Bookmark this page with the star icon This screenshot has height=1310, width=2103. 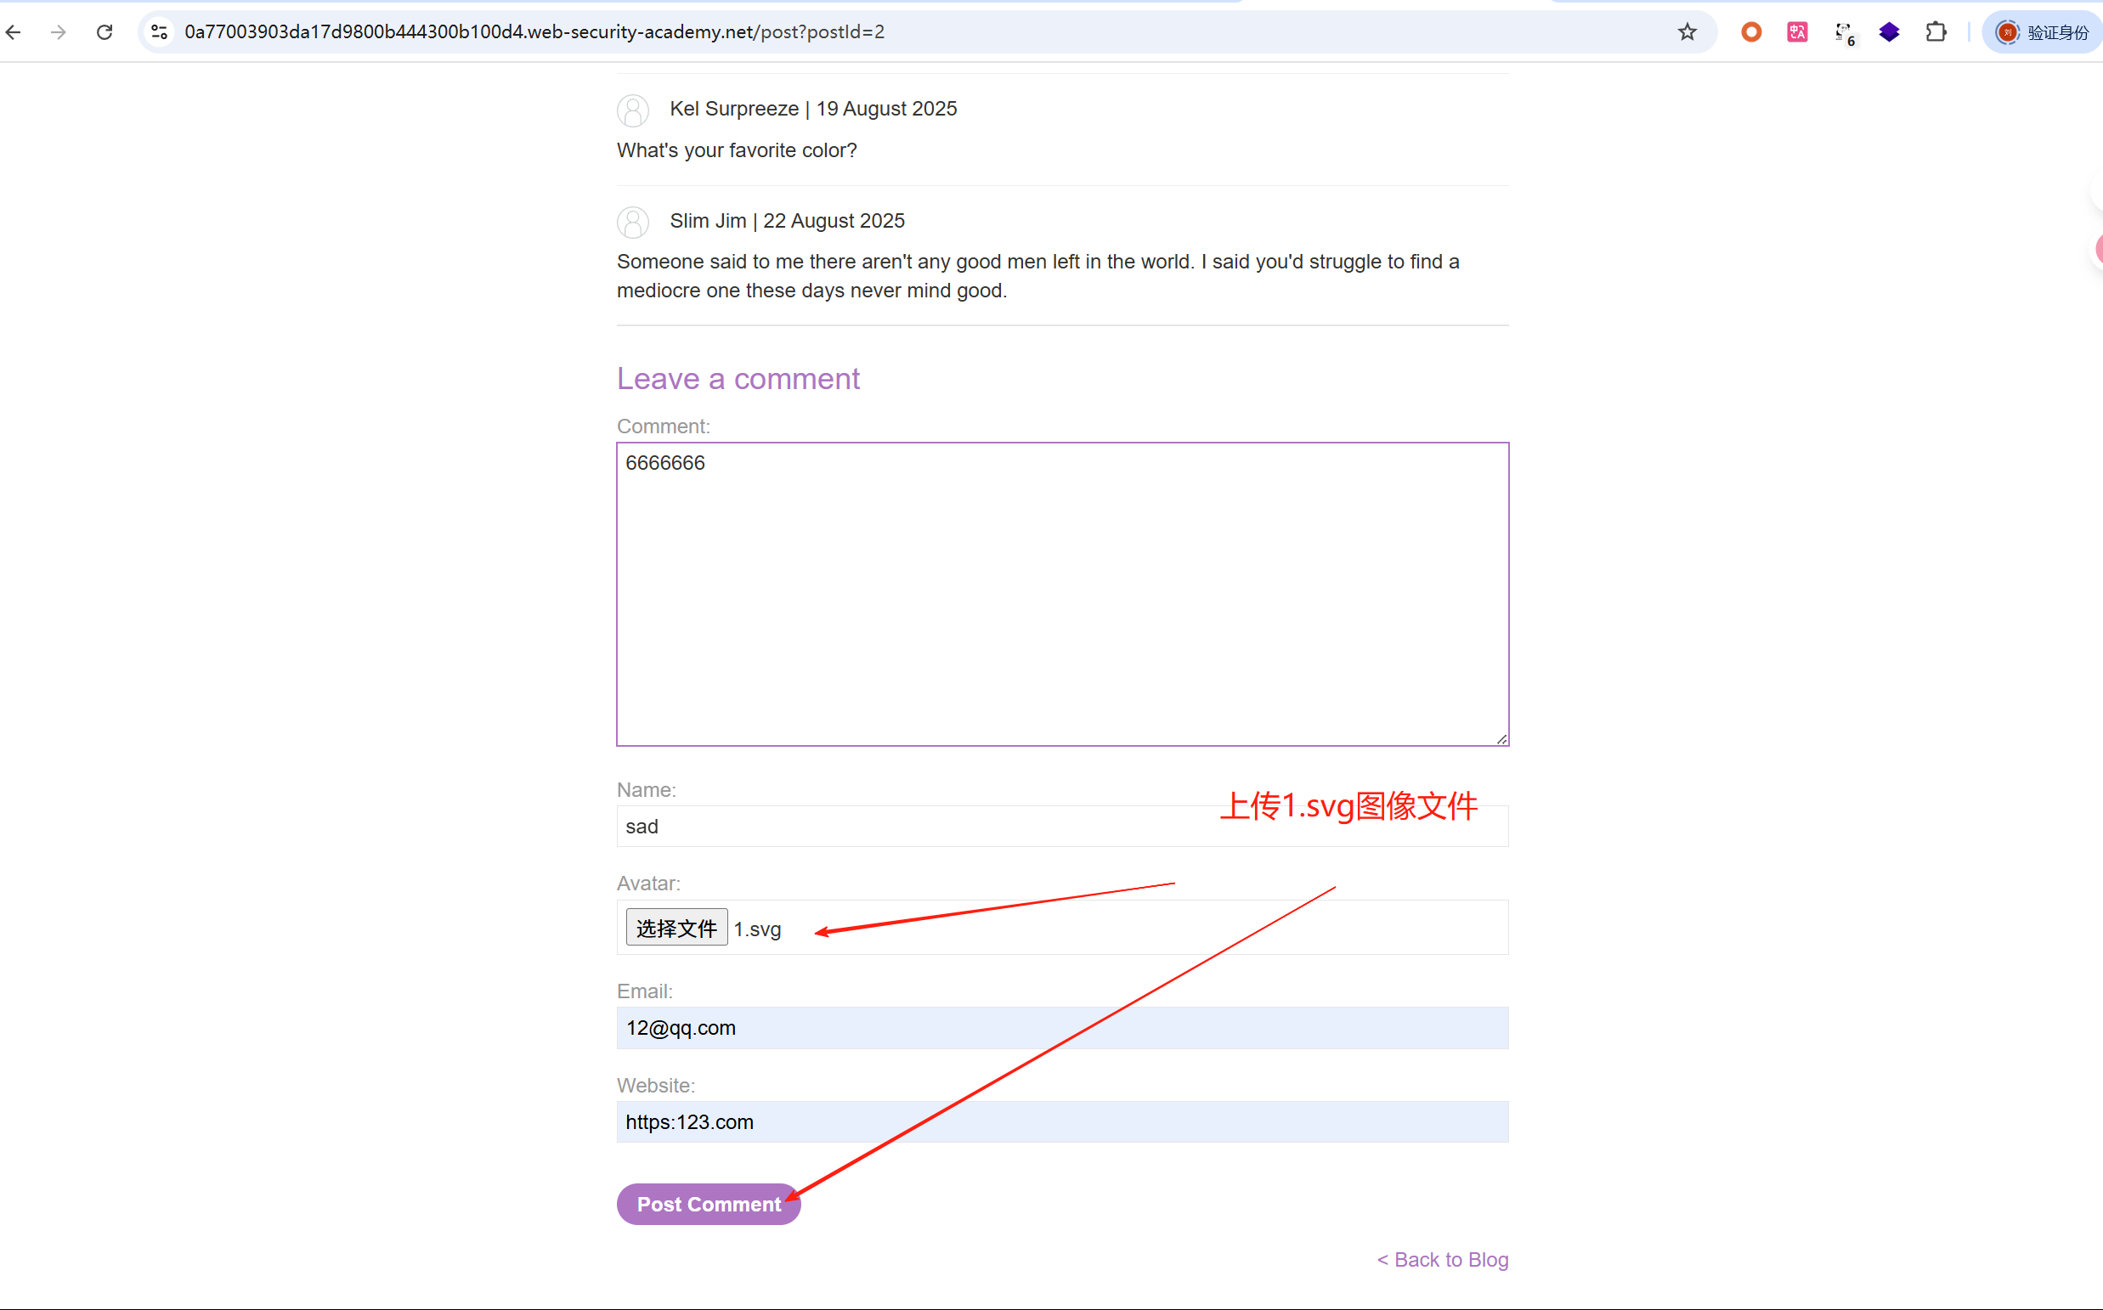click(1686, 32)
